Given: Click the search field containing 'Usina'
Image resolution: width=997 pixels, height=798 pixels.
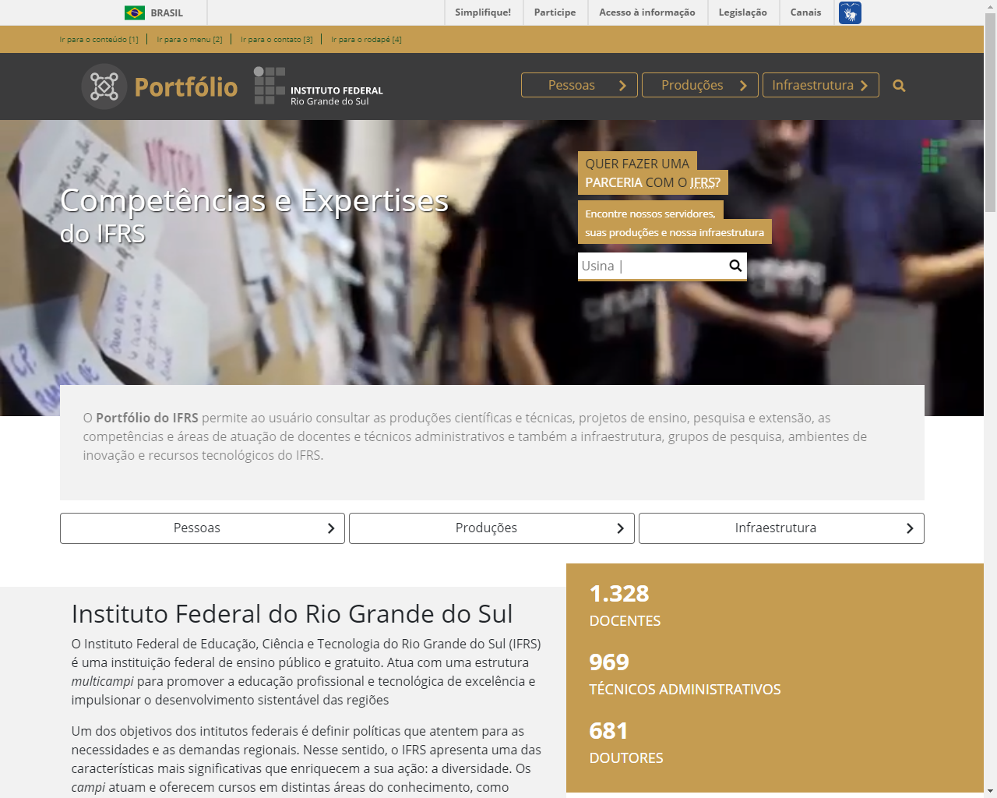Looking at the screenshot, I should [650, 266].
